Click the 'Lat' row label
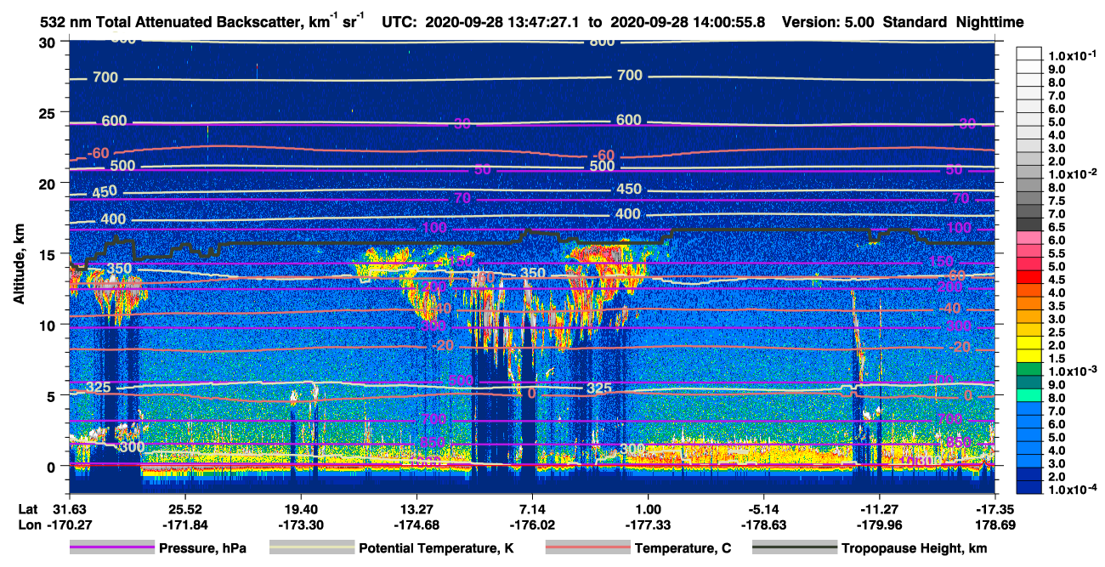The height and width of the screenshot is (567, 1105). (29, 509)
